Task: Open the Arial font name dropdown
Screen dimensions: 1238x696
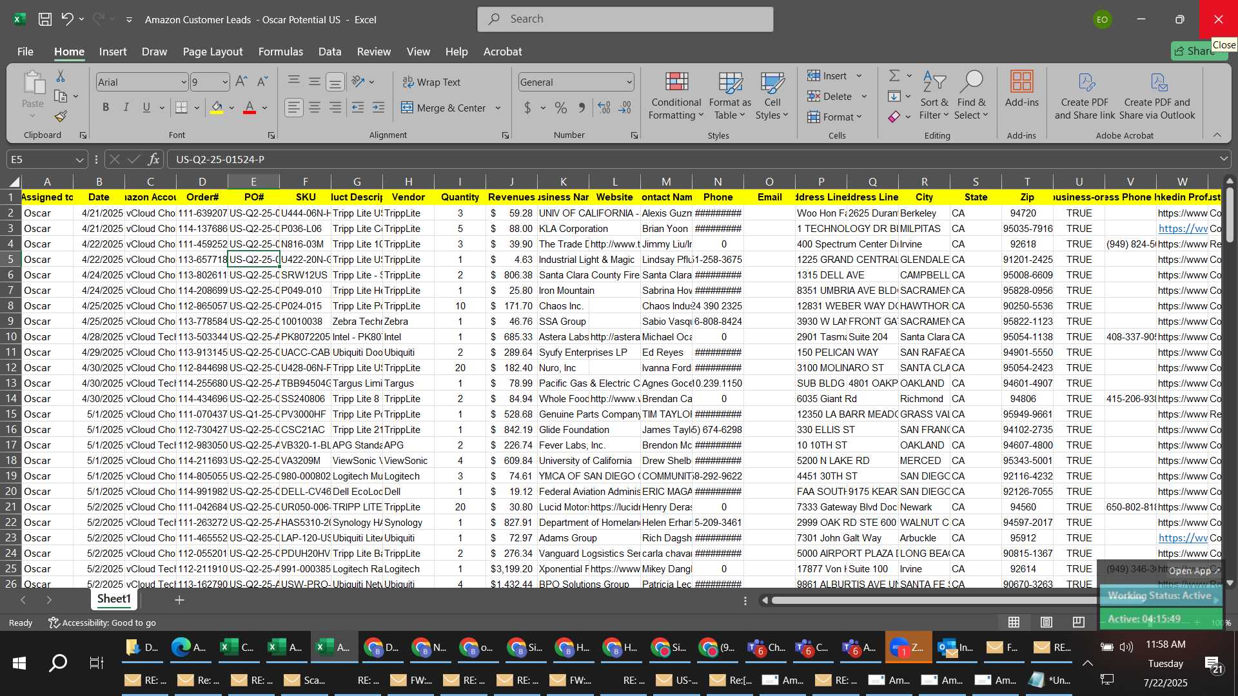Action: (183, 82)
